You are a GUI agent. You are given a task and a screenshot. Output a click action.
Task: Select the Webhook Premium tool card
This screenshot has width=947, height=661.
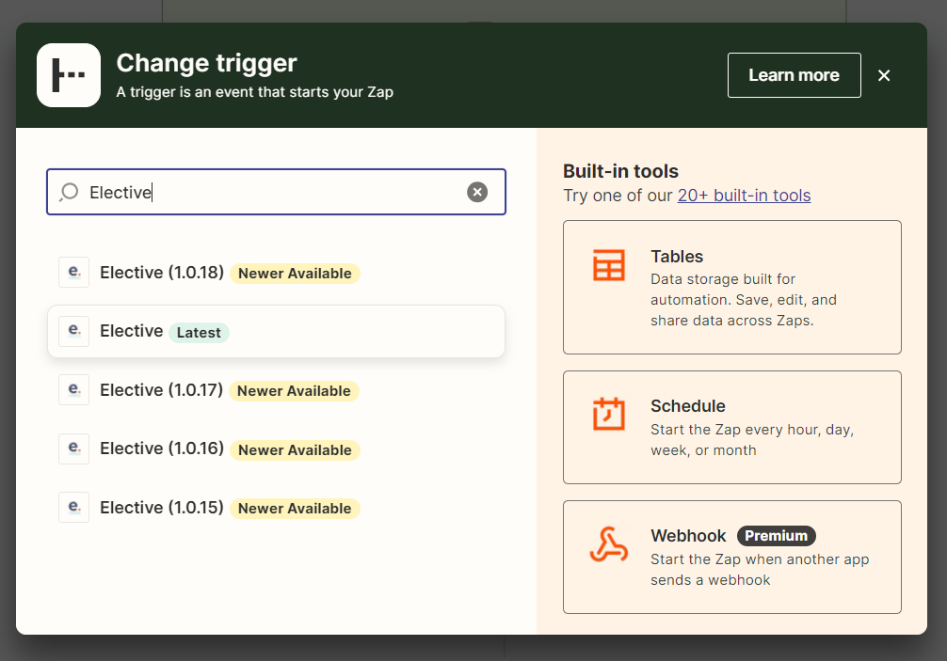(x=731, y=557)
